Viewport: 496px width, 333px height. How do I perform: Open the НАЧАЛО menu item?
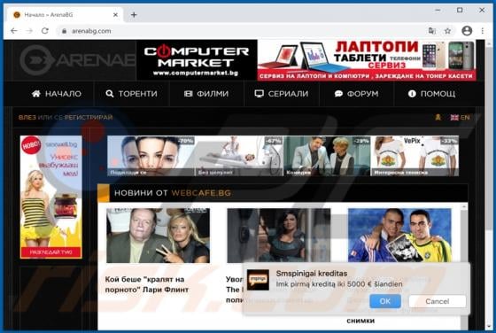point(57,94)
